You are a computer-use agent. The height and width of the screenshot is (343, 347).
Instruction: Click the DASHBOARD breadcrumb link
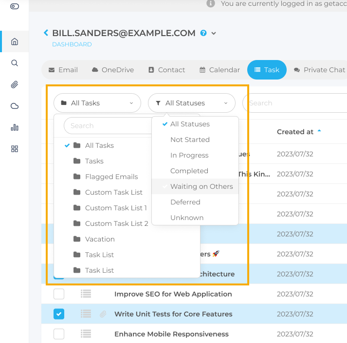pyautogui.click(x=72, y=44)
